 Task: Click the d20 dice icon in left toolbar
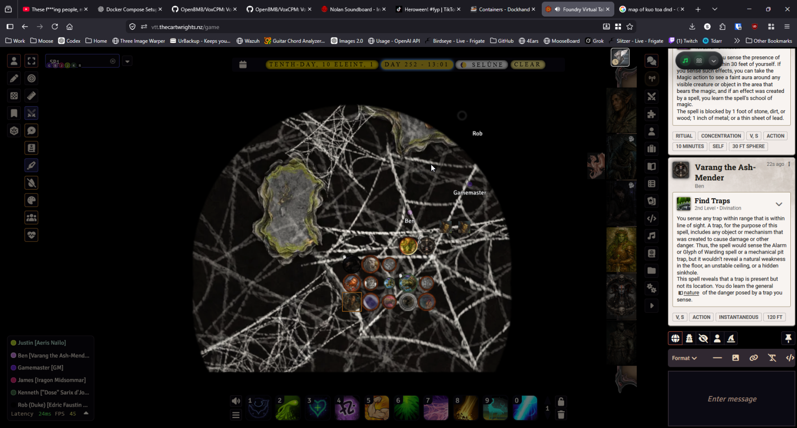pos(14,131)
